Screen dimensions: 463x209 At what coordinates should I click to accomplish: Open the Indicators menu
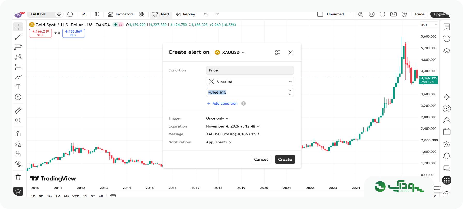click(x=121, y=14)
